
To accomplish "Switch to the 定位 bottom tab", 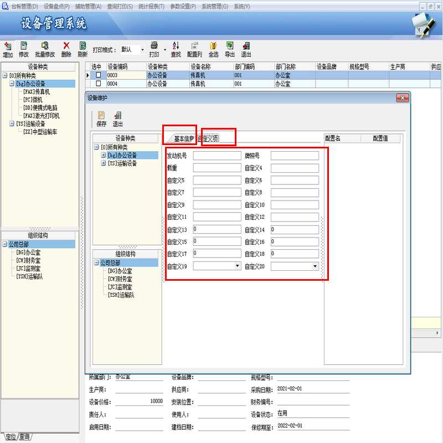I will pyautogui.click(x=11, y=436).
